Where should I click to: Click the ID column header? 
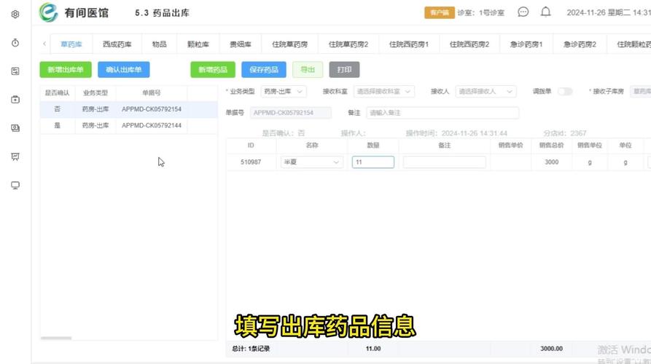[251, 145]
